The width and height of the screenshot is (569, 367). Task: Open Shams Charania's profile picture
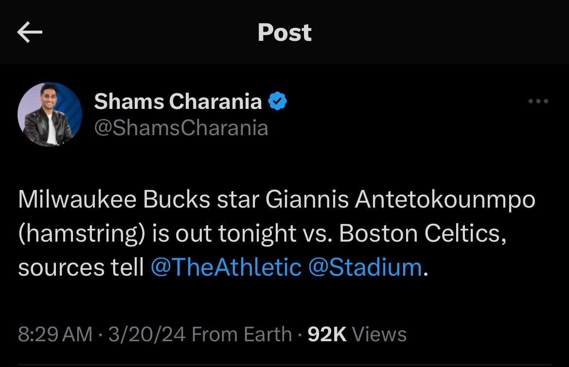(50, 115)
